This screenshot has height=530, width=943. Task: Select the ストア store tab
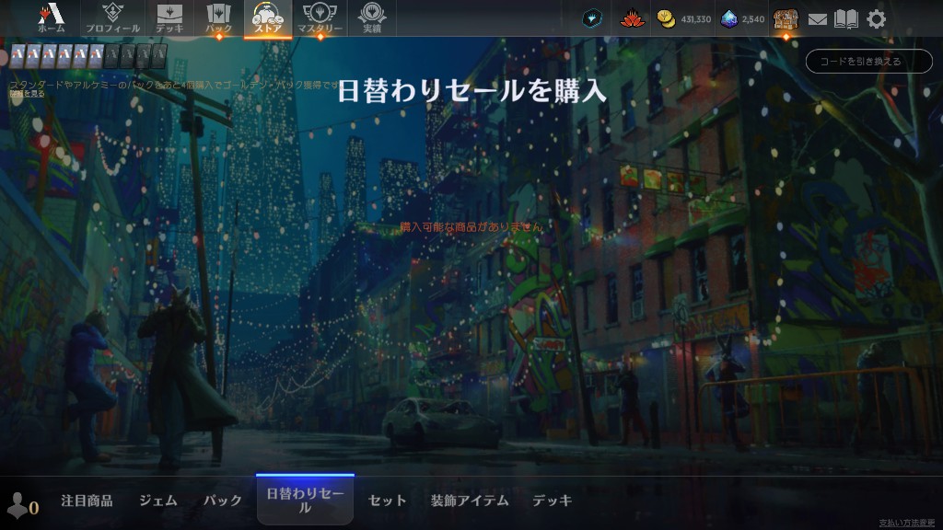point(268,17)
